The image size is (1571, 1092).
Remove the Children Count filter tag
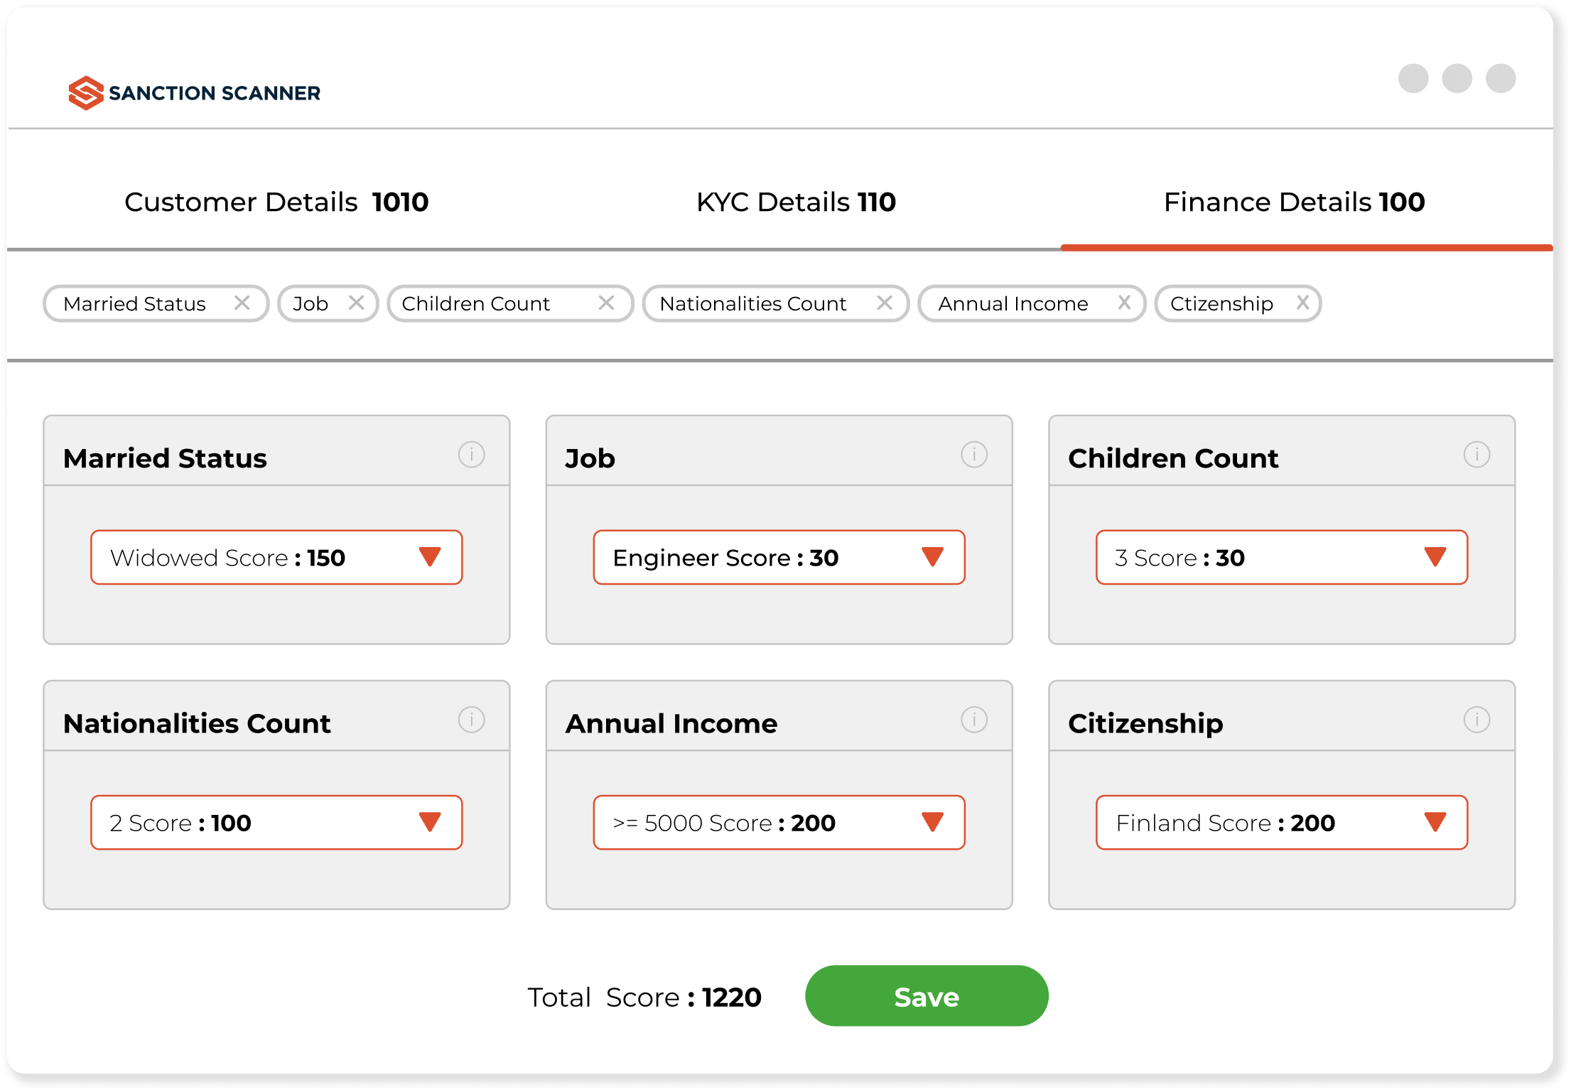(x=606, y=303)
